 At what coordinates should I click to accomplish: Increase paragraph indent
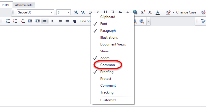point(38,21)
